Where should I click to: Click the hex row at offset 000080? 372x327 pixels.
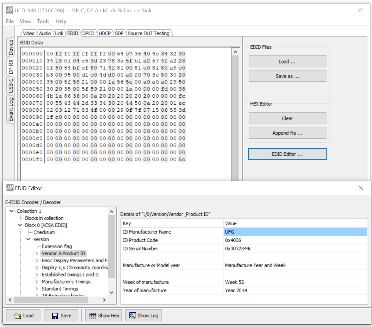click(x=104, y=110)
